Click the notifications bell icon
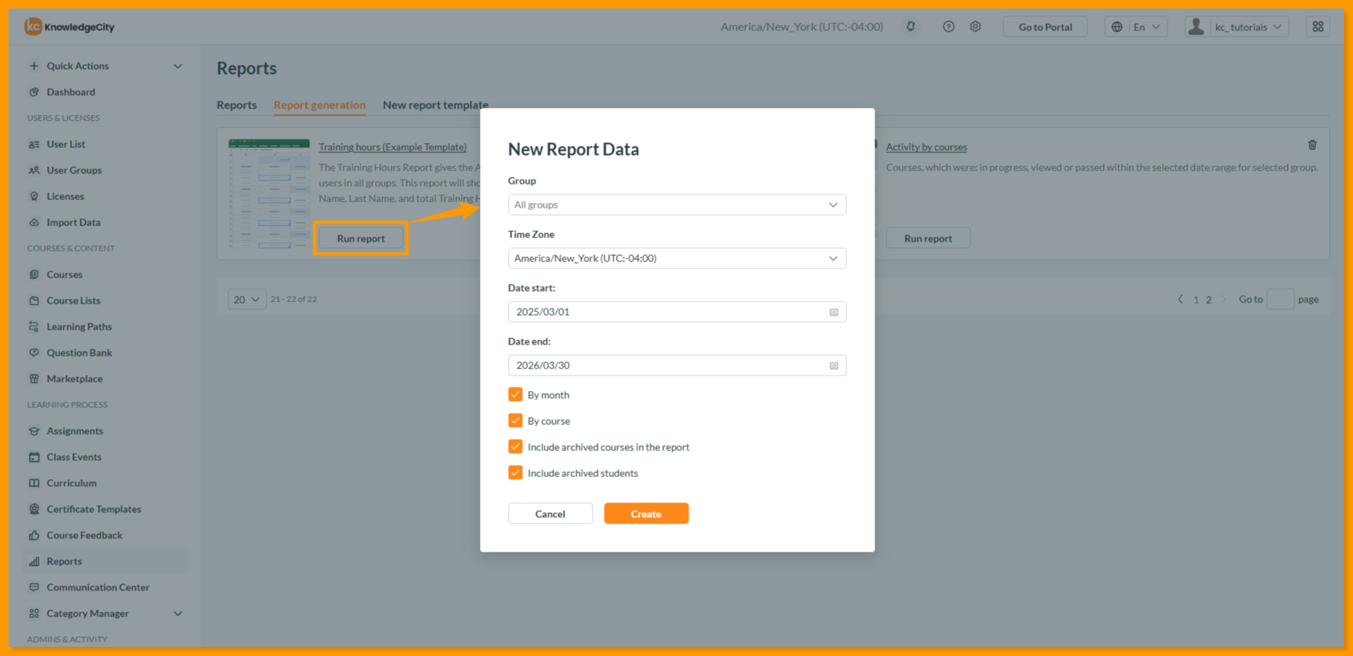 [x=910, y=27]
